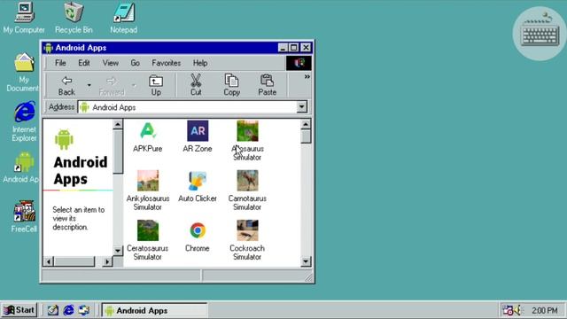Click the file list vertical scrollbar thumb
567x319 pixels.
point(306,136)
